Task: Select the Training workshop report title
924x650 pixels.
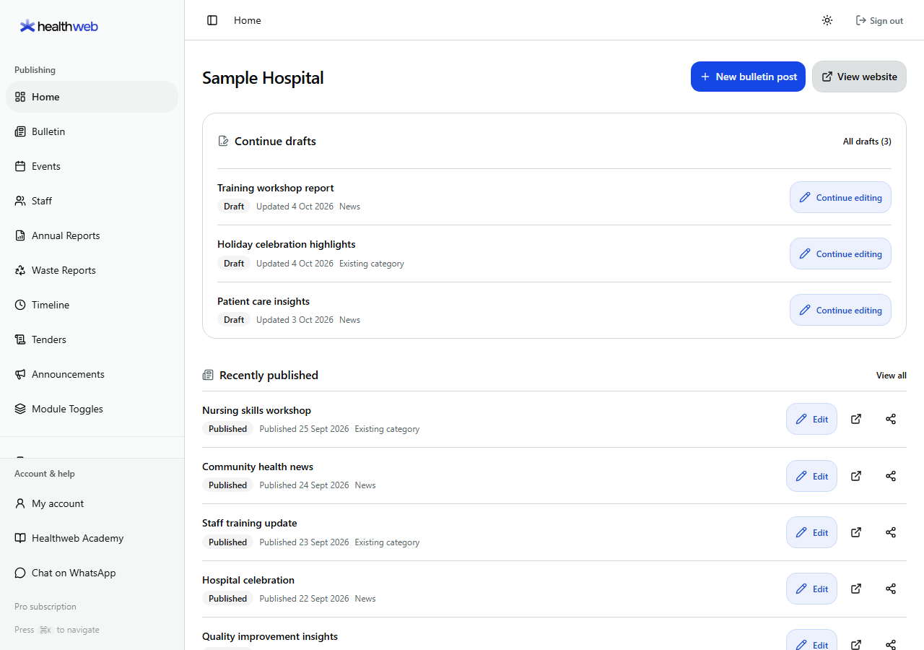Action: pyautogui.click(x=276, y=188)
